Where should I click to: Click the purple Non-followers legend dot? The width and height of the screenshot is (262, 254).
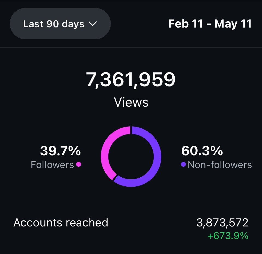(x=183, y=164)
